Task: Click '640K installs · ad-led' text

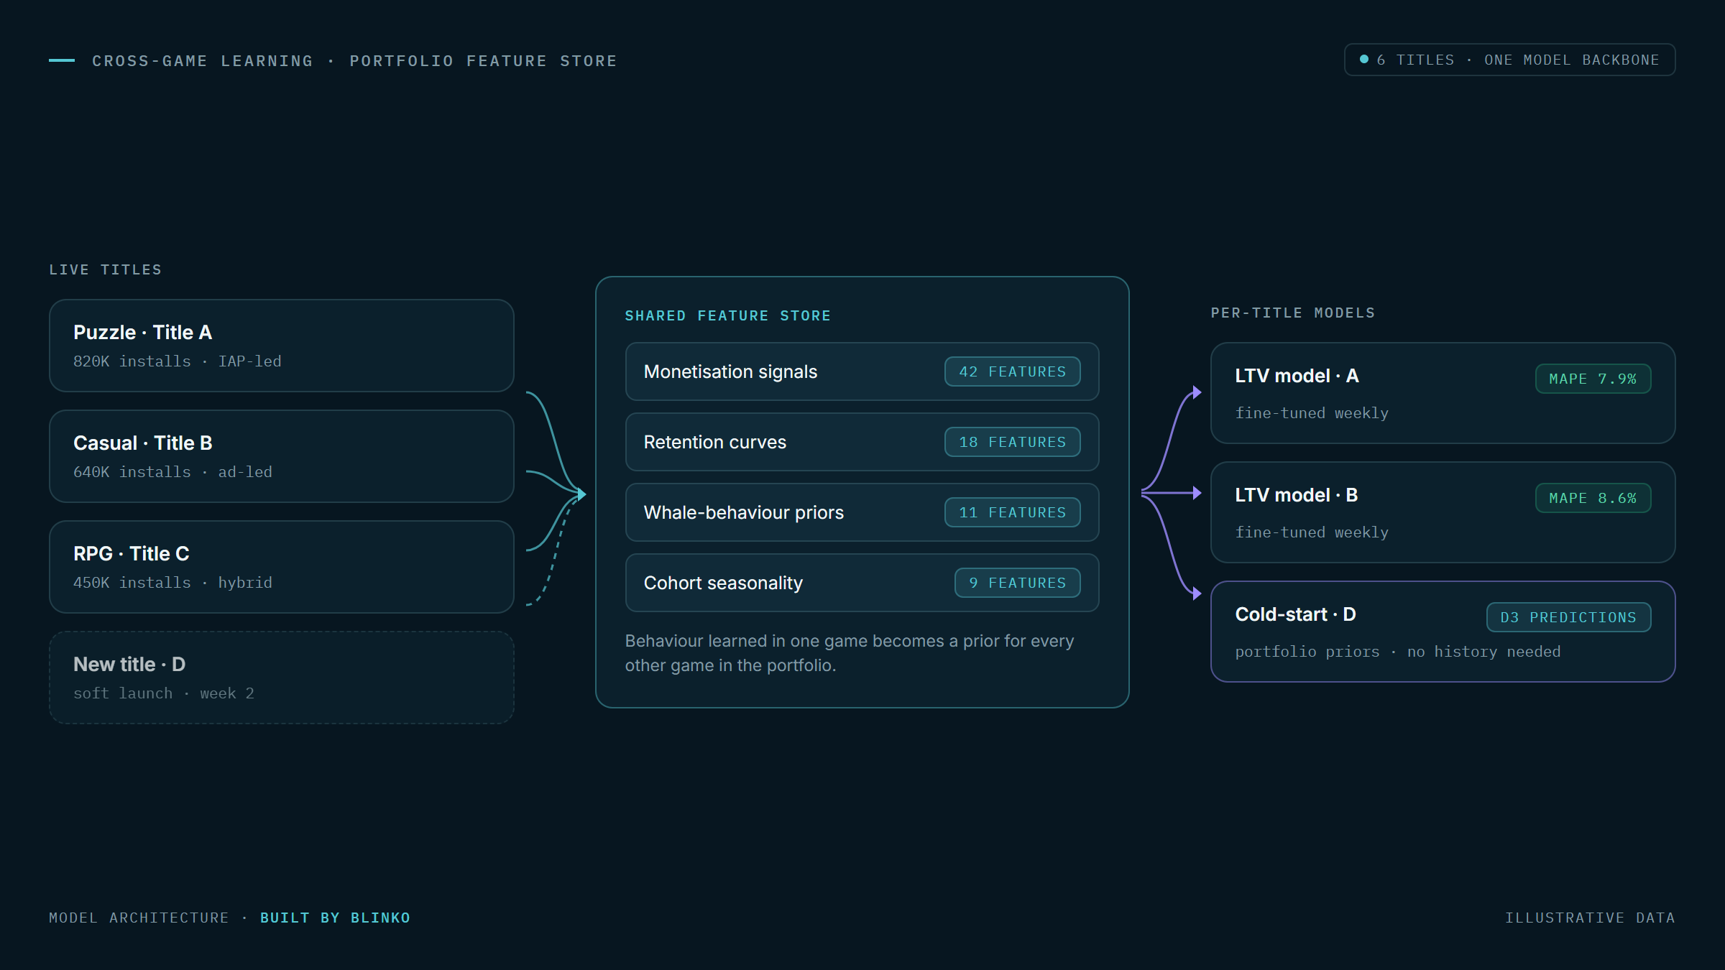Action: click(172, 472)
